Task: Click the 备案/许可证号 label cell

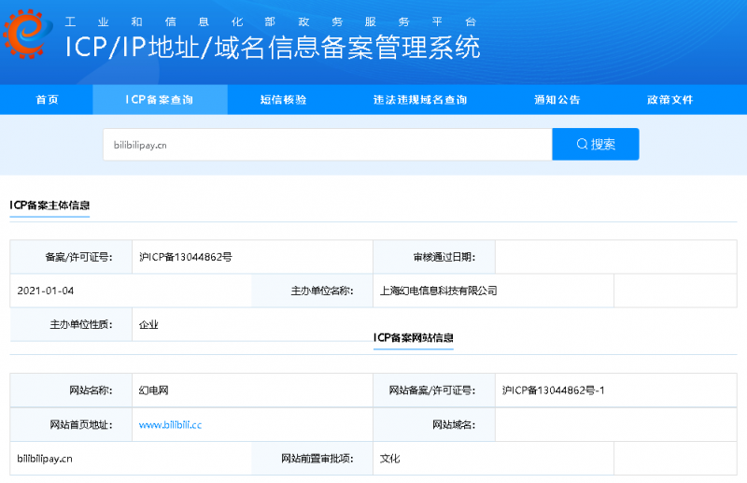Action: click(71, 257)
